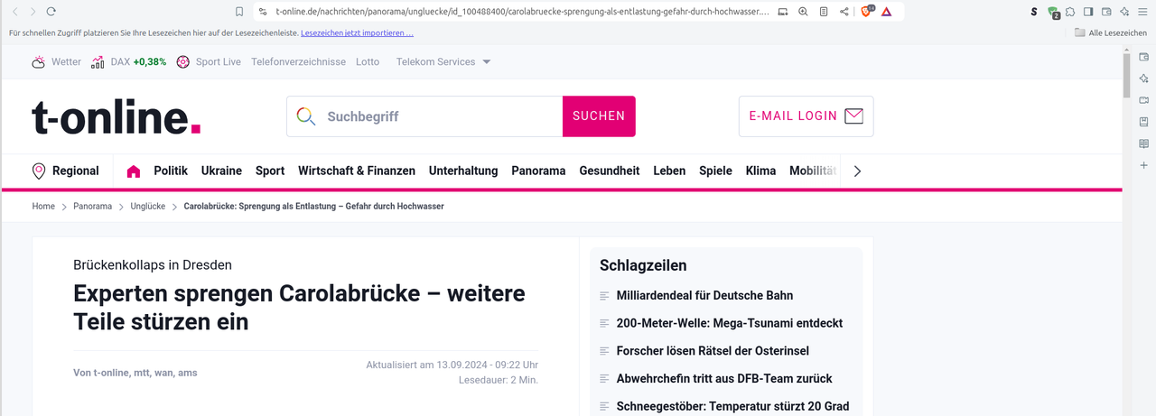The height and width of the screenshot is (416, 1156).
Task: Open the Telefonverzeichnisse link
Action: (x=298, y=62)
